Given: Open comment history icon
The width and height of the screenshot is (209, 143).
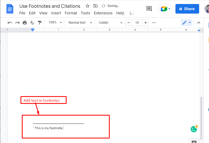Looking at the screenshot, I should click(x=149, y=9).
